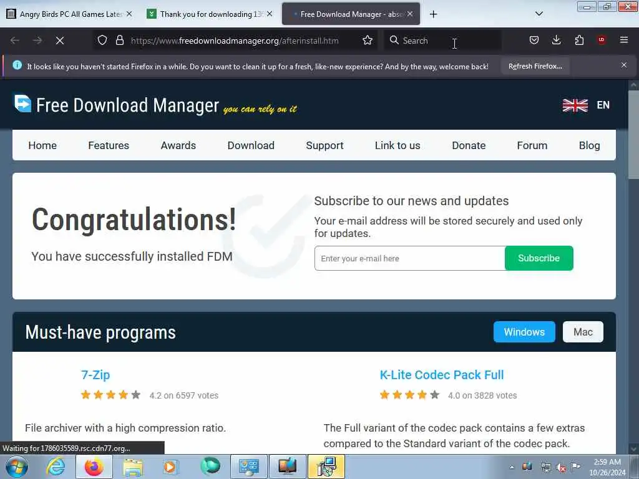Viewport: 639px width, 479px height.
Task: Click the green Subscribe button
Action: coord(539,258)
